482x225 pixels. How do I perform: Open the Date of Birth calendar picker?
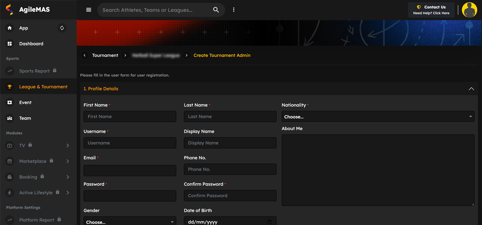269,222
